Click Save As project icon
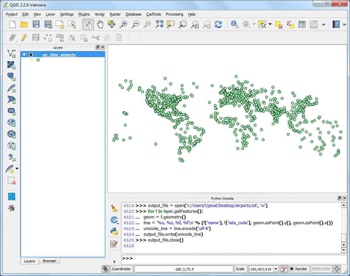The image size is (350, 276). (x=48, y=24)
